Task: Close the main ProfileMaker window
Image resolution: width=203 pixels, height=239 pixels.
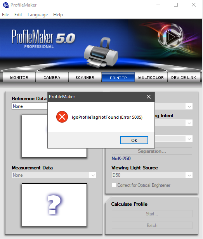Action: (194, 5)
